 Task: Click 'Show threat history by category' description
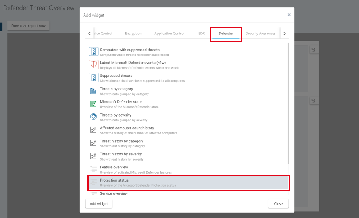click(x=122, y=146)
